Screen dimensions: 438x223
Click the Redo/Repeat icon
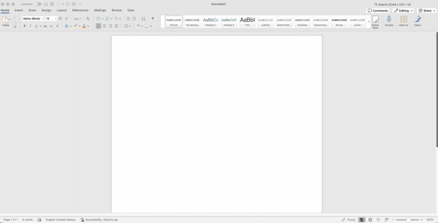click(67, 4)
